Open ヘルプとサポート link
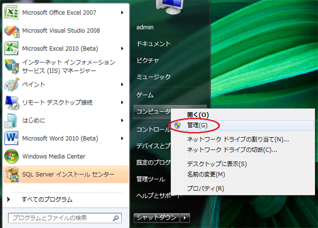The image size is (318, 228). coord(159,196)
